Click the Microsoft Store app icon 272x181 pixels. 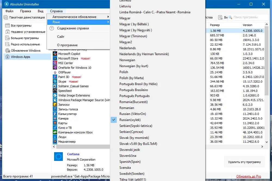[55, 58]
